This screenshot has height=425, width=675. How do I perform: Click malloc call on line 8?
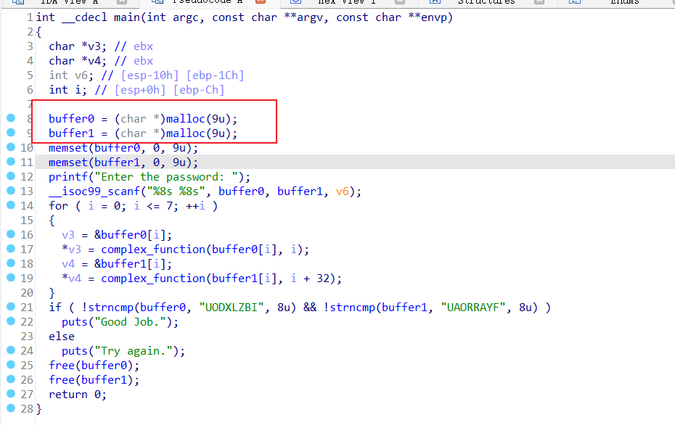pos(186,119)
